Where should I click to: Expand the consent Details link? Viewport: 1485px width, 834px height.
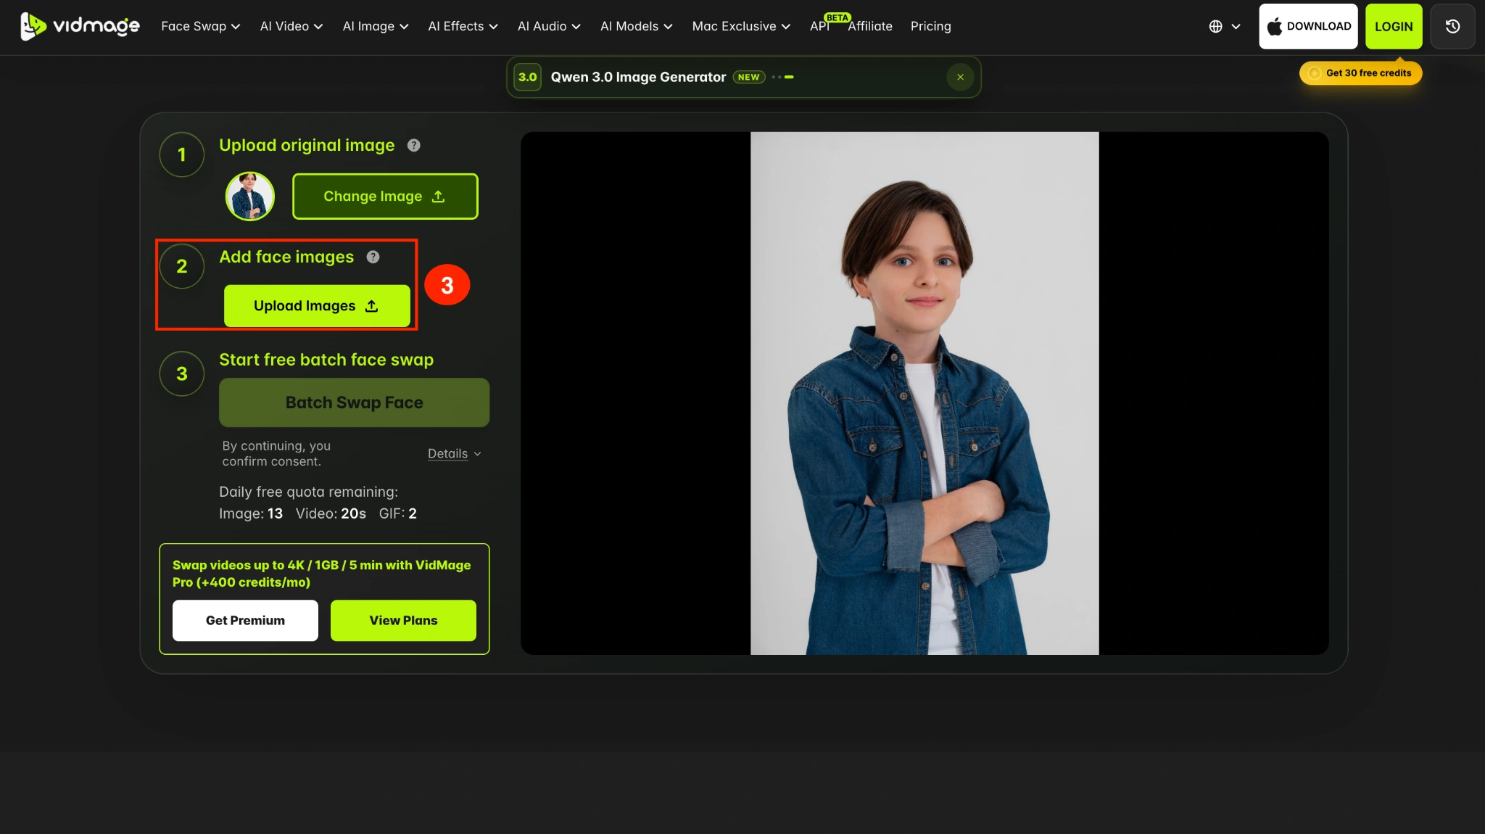click(x=454, y=454)
